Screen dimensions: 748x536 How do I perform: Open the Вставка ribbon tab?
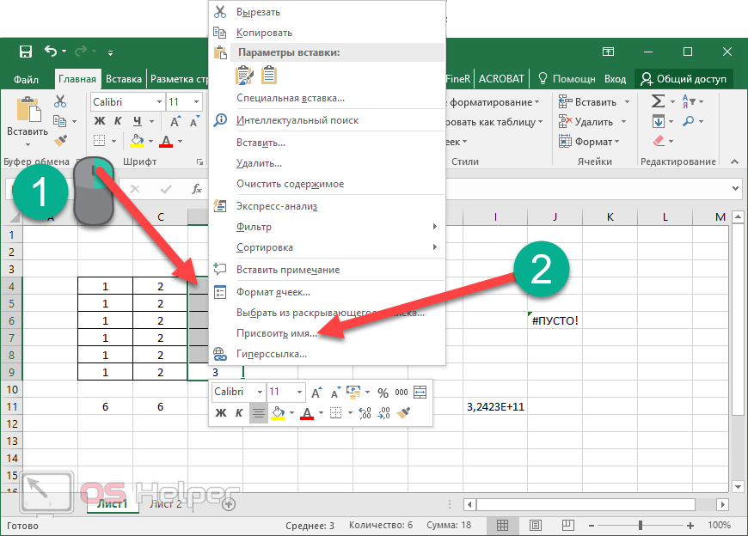pos(124,79)
